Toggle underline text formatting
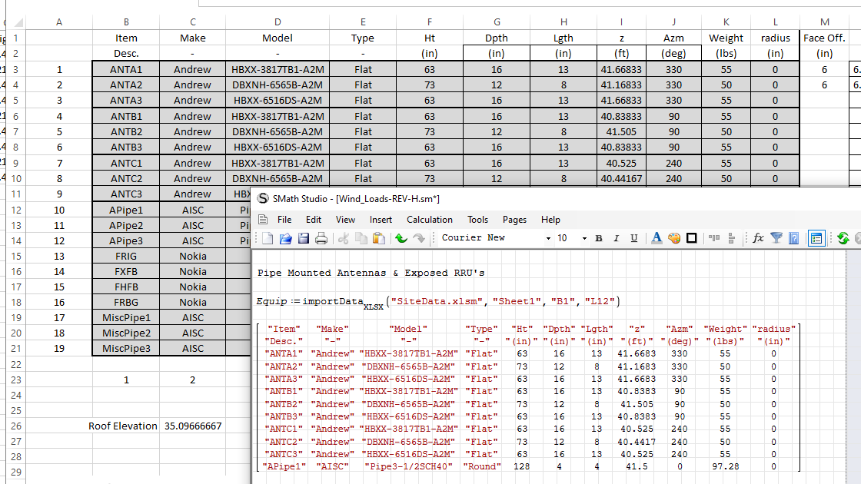 [633, 238]
